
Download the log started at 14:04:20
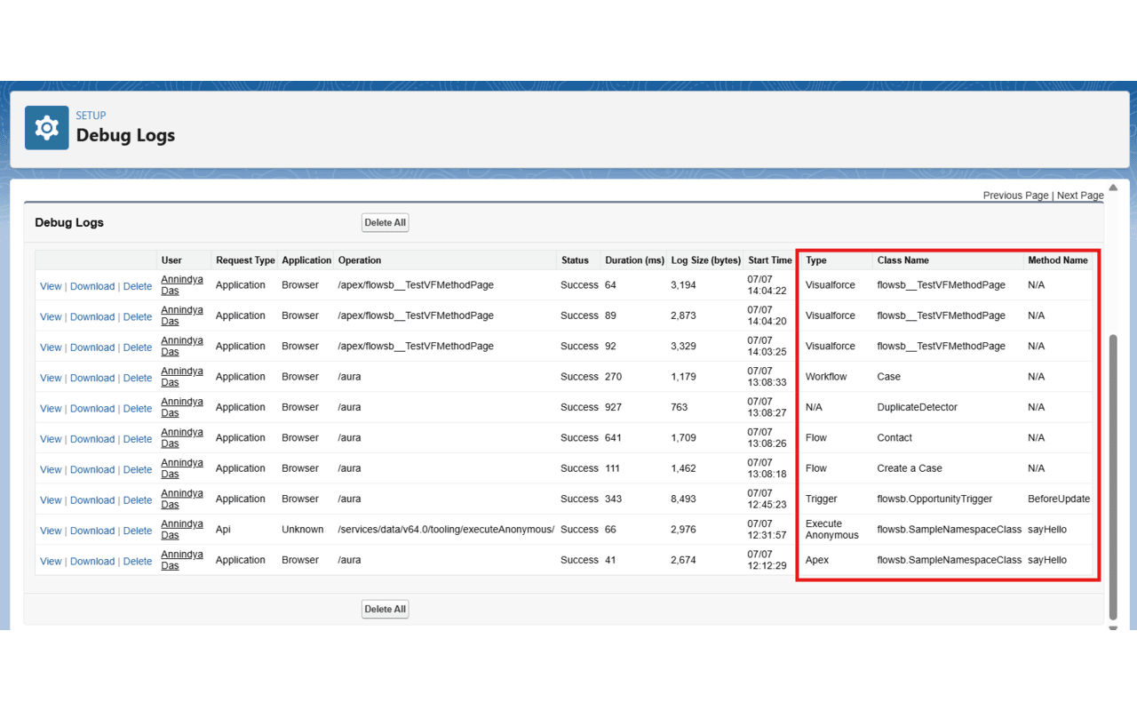pos(92,316)
